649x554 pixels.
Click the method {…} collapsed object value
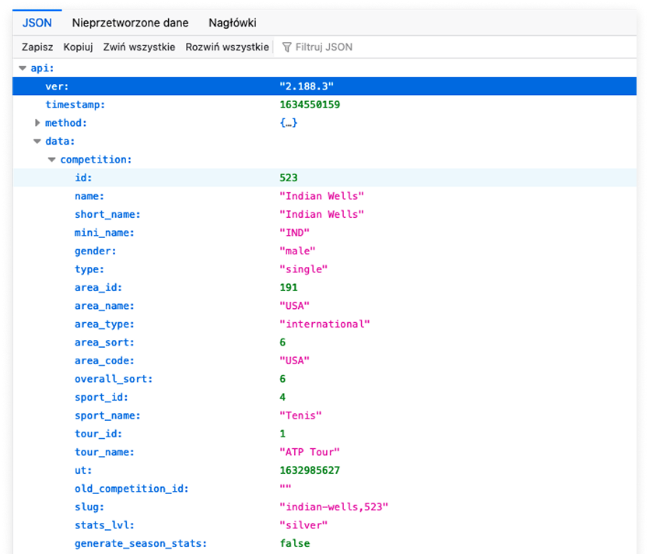coord(288,123)
